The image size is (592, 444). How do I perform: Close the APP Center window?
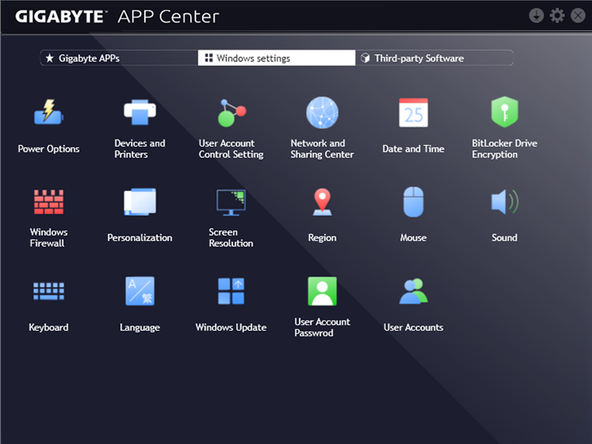578,16
